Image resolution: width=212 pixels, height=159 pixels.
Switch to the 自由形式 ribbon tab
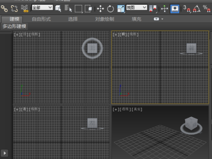[41, 19]
